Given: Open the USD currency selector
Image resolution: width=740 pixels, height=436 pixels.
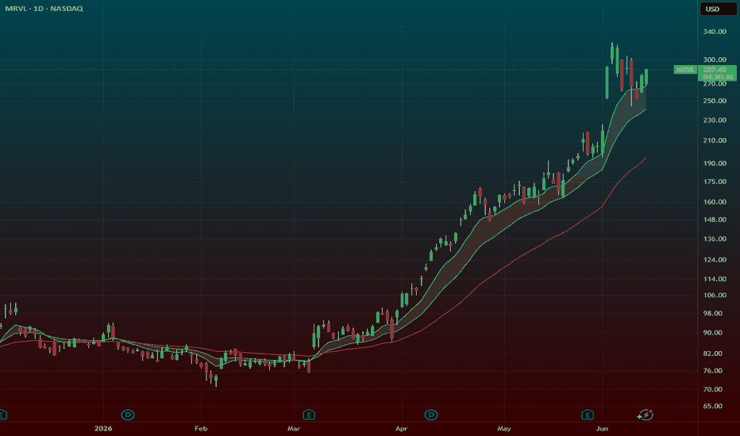Looking at the screenshot, I should click(718, 9).
